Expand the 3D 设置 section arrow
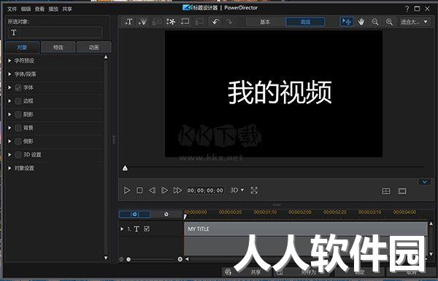 coord(9,154)
